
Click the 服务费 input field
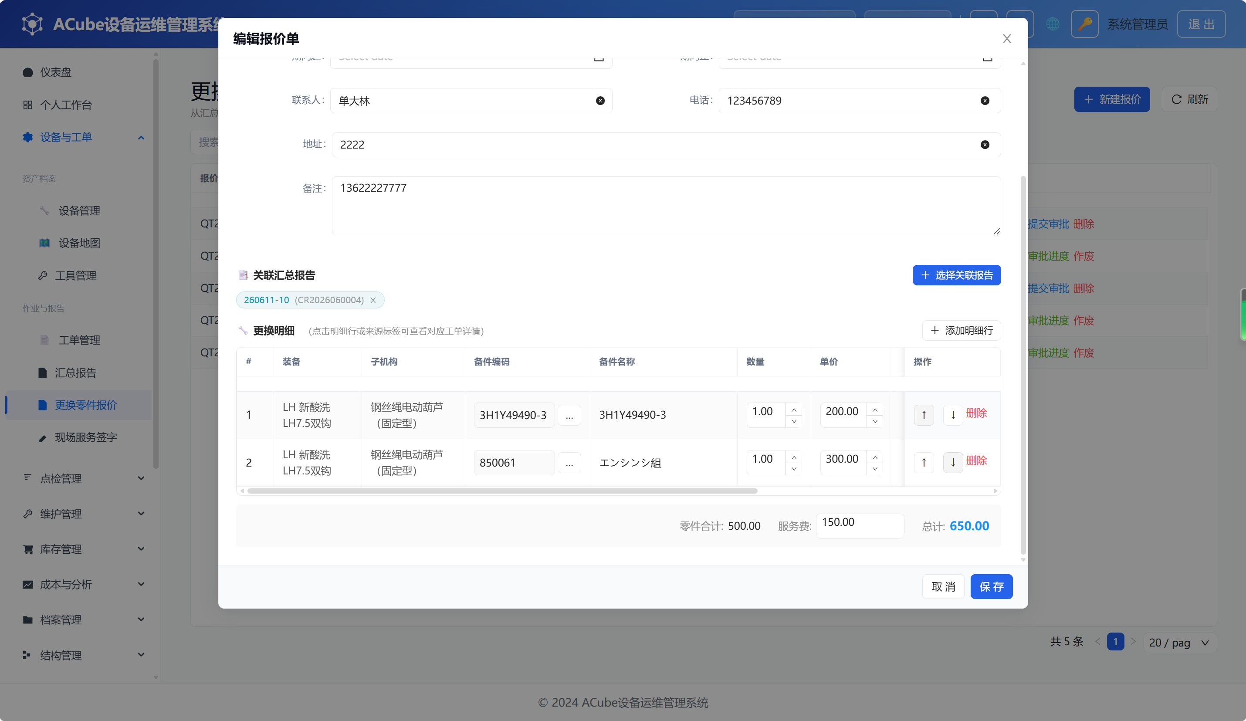point(859,526)
